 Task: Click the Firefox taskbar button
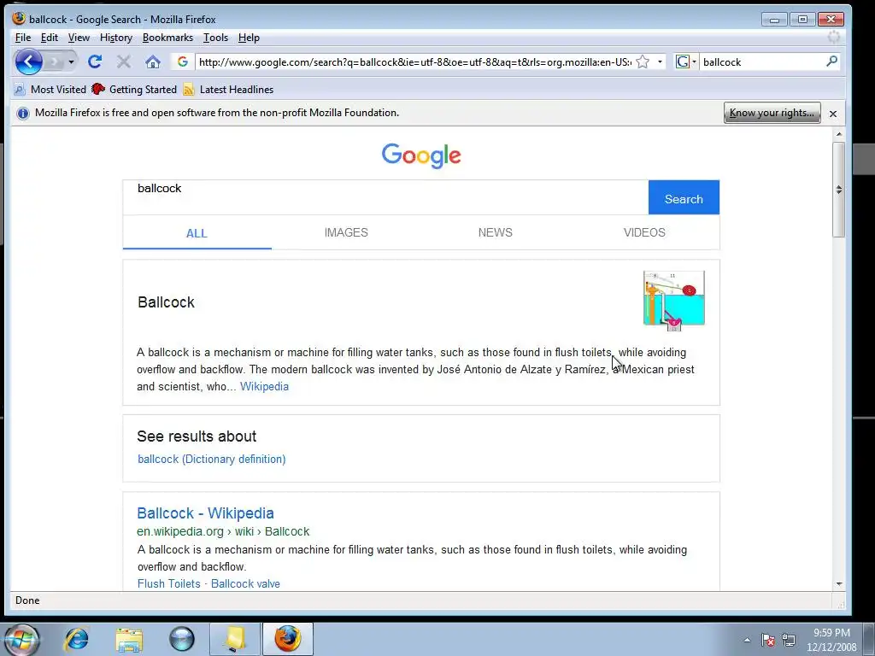coord(287,639)
